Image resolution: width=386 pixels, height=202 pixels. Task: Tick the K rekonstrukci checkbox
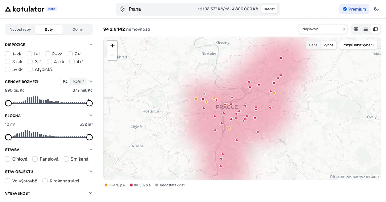tap(45, 181)
